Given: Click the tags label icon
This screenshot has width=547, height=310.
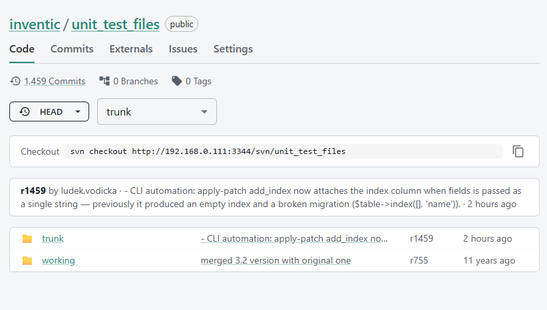Looking at the screenshot, I should 177,81.
